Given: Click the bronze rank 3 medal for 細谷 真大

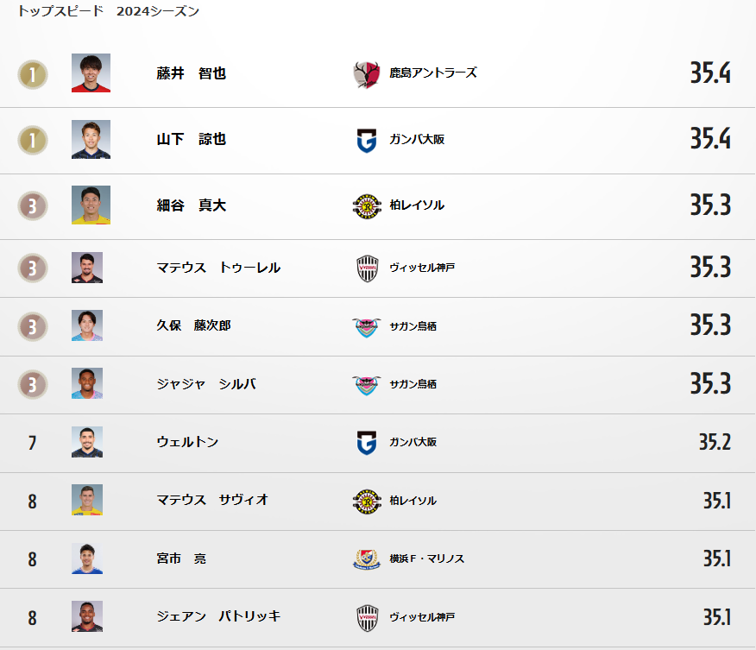Looking at the screenshot, I should [33, 206].
